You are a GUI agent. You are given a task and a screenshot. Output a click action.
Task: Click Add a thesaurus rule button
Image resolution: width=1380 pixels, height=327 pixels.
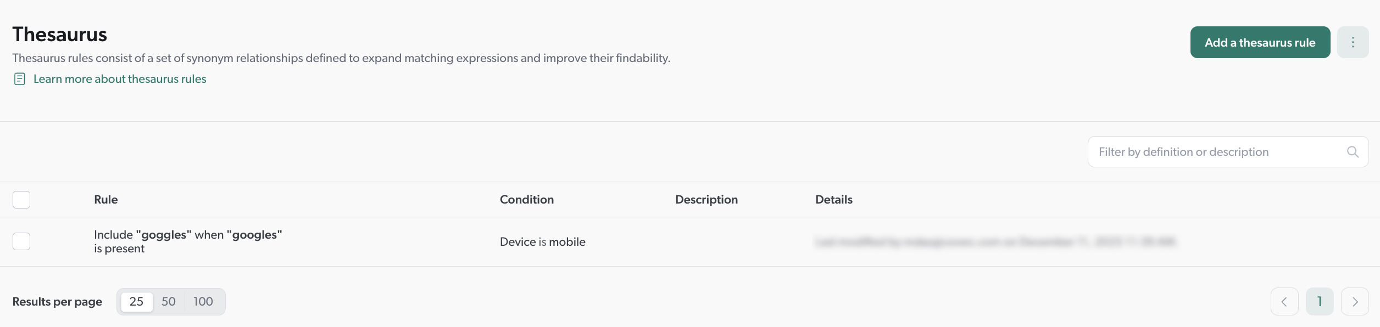coord(1260,42)
